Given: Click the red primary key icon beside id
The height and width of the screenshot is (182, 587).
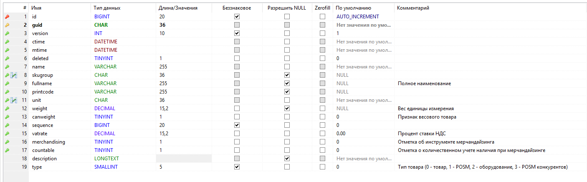Looking at the screenshot, I should pos(7,17).
